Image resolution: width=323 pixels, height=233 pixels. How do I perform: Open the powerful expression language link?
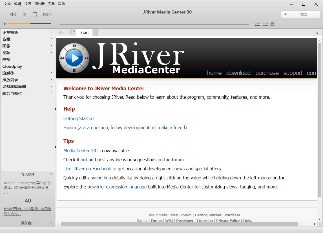click(x=117, y=187)
